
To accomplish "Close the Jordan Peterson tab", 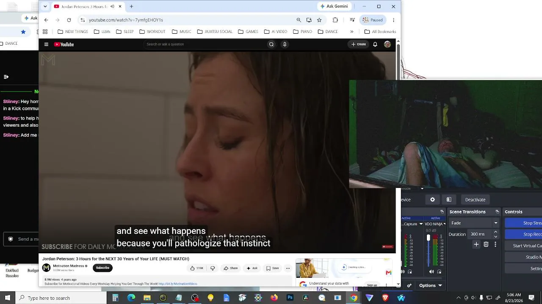I will [120, 6].
